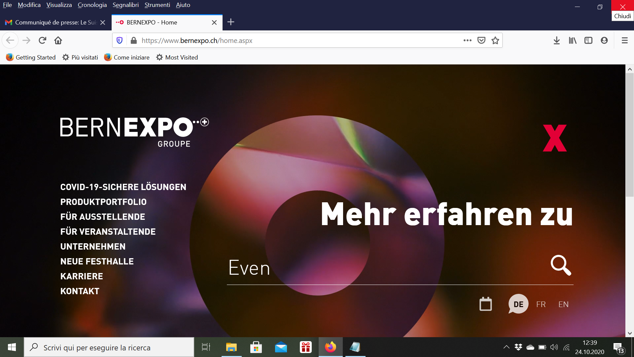This screenshot has width=634, height=357.
Task: Close the site menu with red X
Action: 555,138
